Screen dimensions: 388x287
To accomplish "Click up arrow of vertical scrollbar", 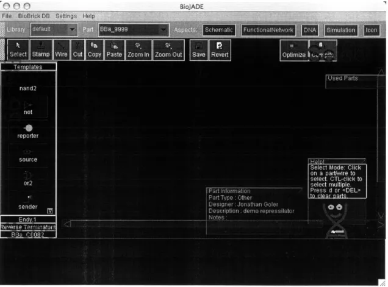I will click(381, 72).
